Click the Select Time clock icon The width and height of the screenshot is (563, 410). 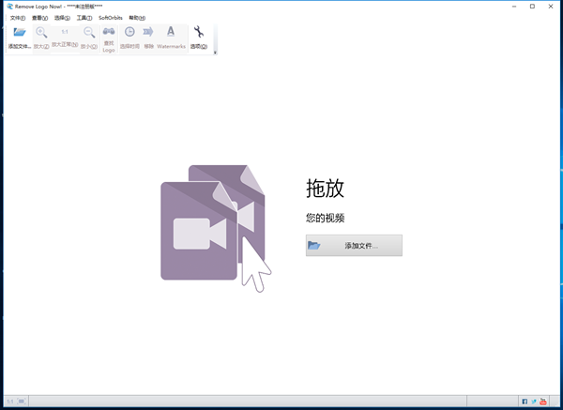129,32
